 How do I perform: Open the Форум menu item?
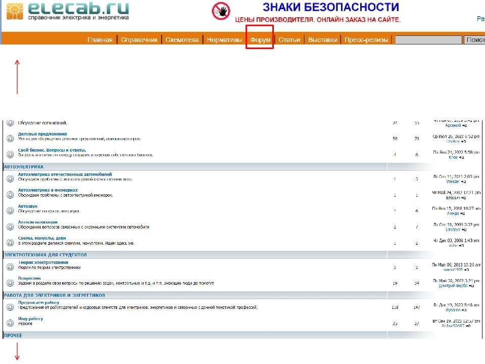click(x=260, y=40)
